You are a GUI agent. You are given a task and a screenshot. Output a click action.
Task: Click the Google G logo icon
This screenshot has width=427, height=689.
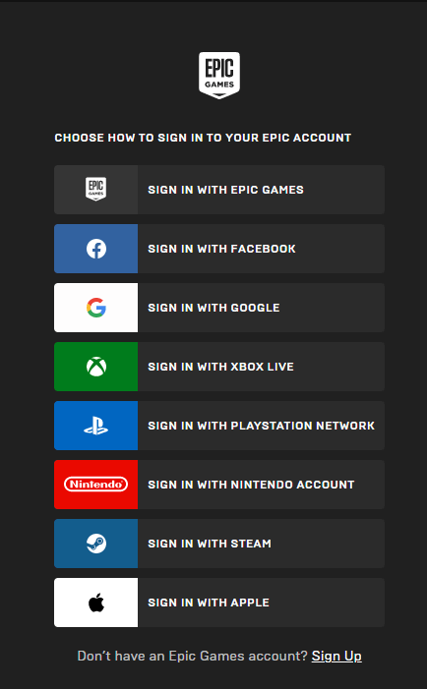[95, 308]
